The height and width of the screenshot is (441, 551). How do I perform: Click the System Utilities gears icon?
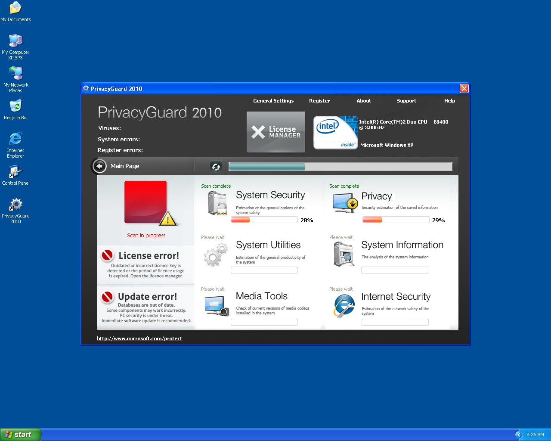pyautogui.click(x=215, y=255)
